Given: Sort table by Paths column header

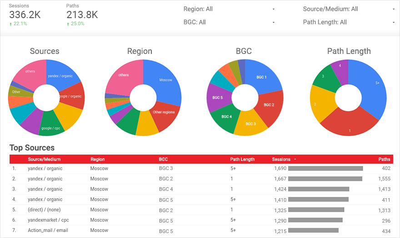Looking at the screenshot, I should click(x=384, y=159).
